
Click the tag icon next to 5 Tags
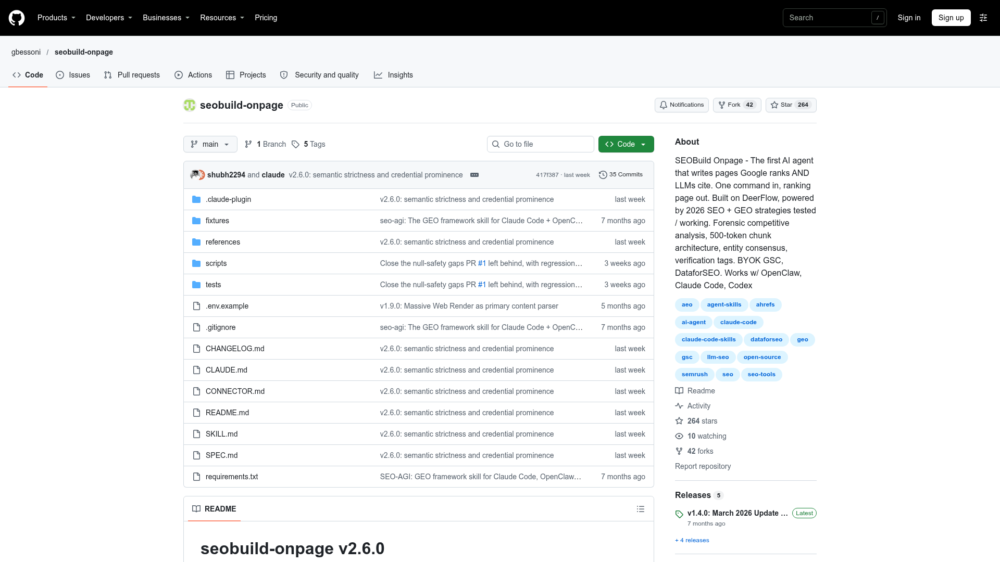pos(295,144)
